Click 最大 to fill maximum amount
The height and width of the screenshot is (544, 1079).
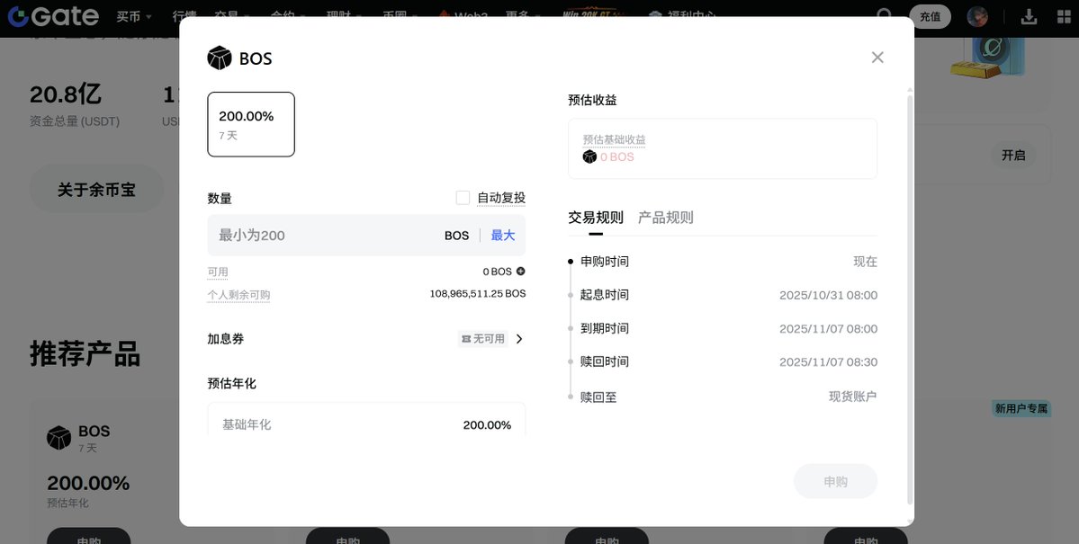click(502, 236)
